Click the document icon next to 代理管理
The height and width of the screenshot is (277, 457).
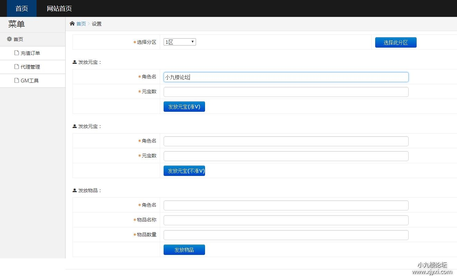(x=17, y=67)
